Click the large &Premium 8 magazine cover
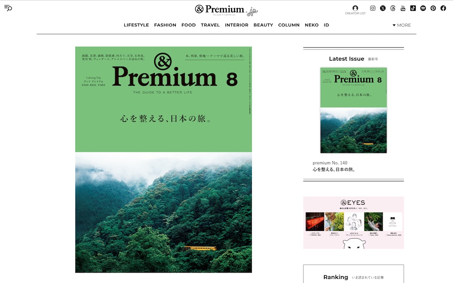The height and width of the screenshot is (283, 453). pos(164,160)
